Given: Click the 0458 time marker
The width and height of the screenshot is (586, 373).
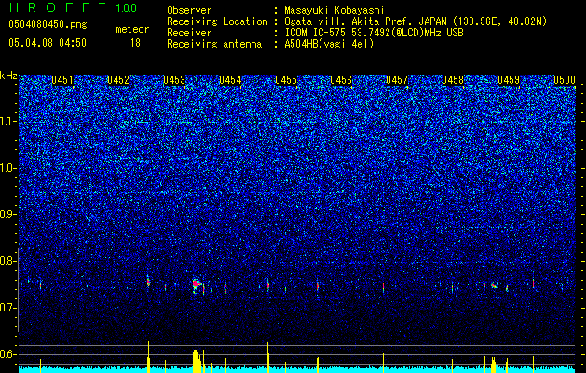Looking at the screenshot, I should coord(453,80).
